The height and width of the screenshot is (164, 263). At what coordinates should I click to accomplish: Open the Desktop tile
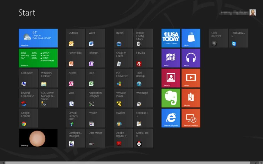point(38,138)
